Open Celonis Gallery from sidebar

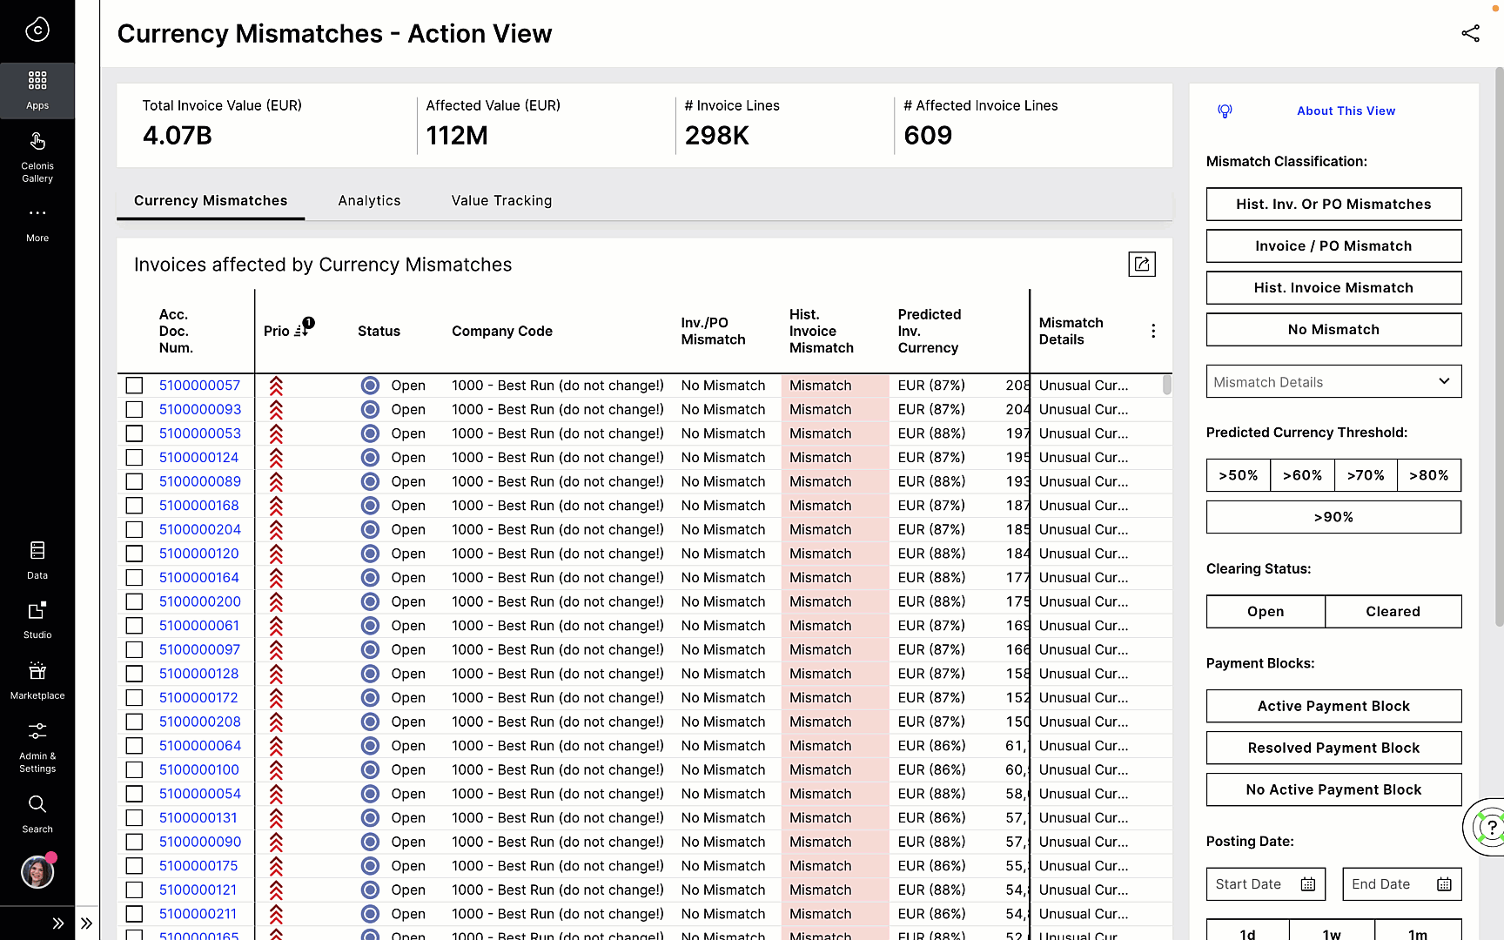point(37,158)
